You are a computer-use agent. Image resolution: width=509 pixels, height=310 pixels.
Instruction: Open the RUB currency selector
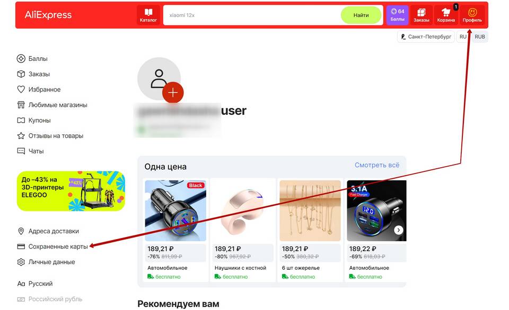(x=480, y=37)
